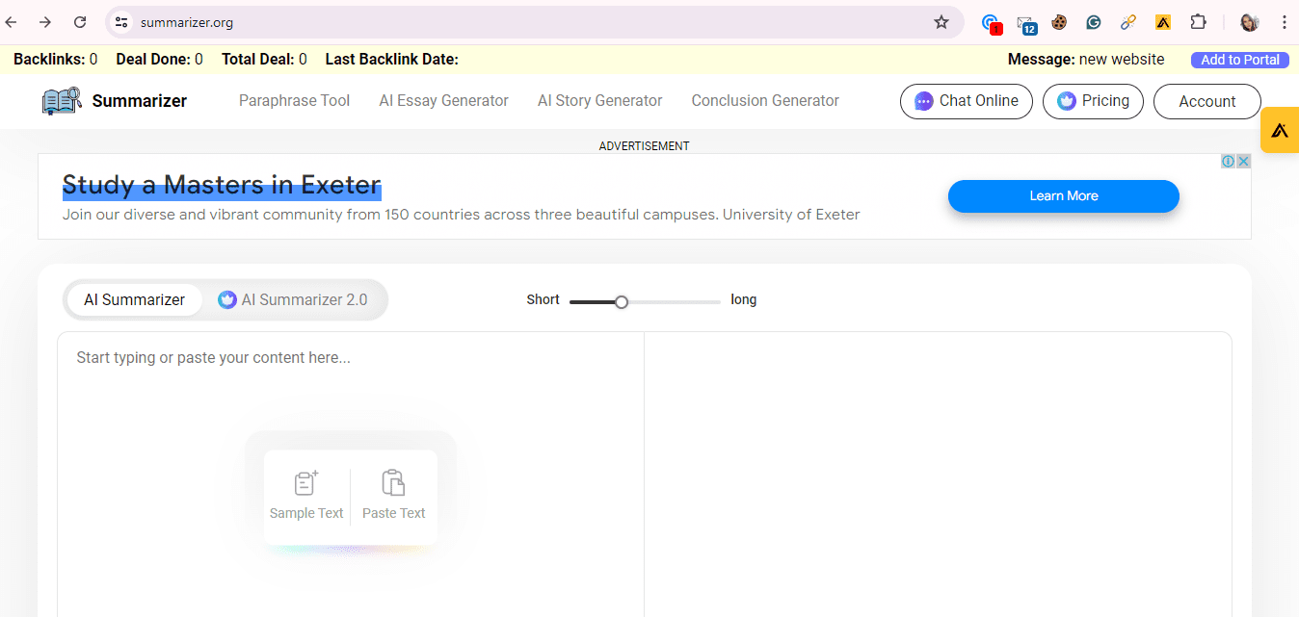Click the browser address bar URL
The height and width of the screenshot is (617, 1299).
click(x=186, y=22)
